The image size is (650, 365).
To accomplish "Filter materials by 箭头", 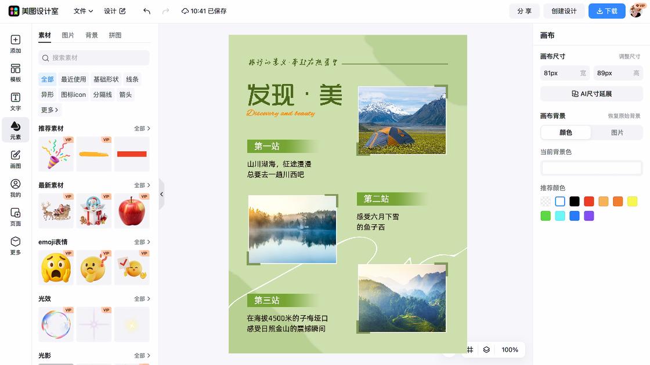I will click(x=125, y=95).
